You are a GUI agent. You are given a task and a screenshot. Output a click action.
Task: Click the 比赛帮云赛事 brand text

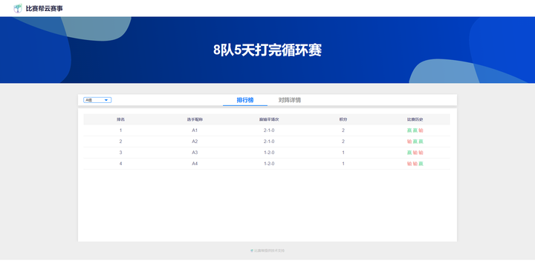45,8
